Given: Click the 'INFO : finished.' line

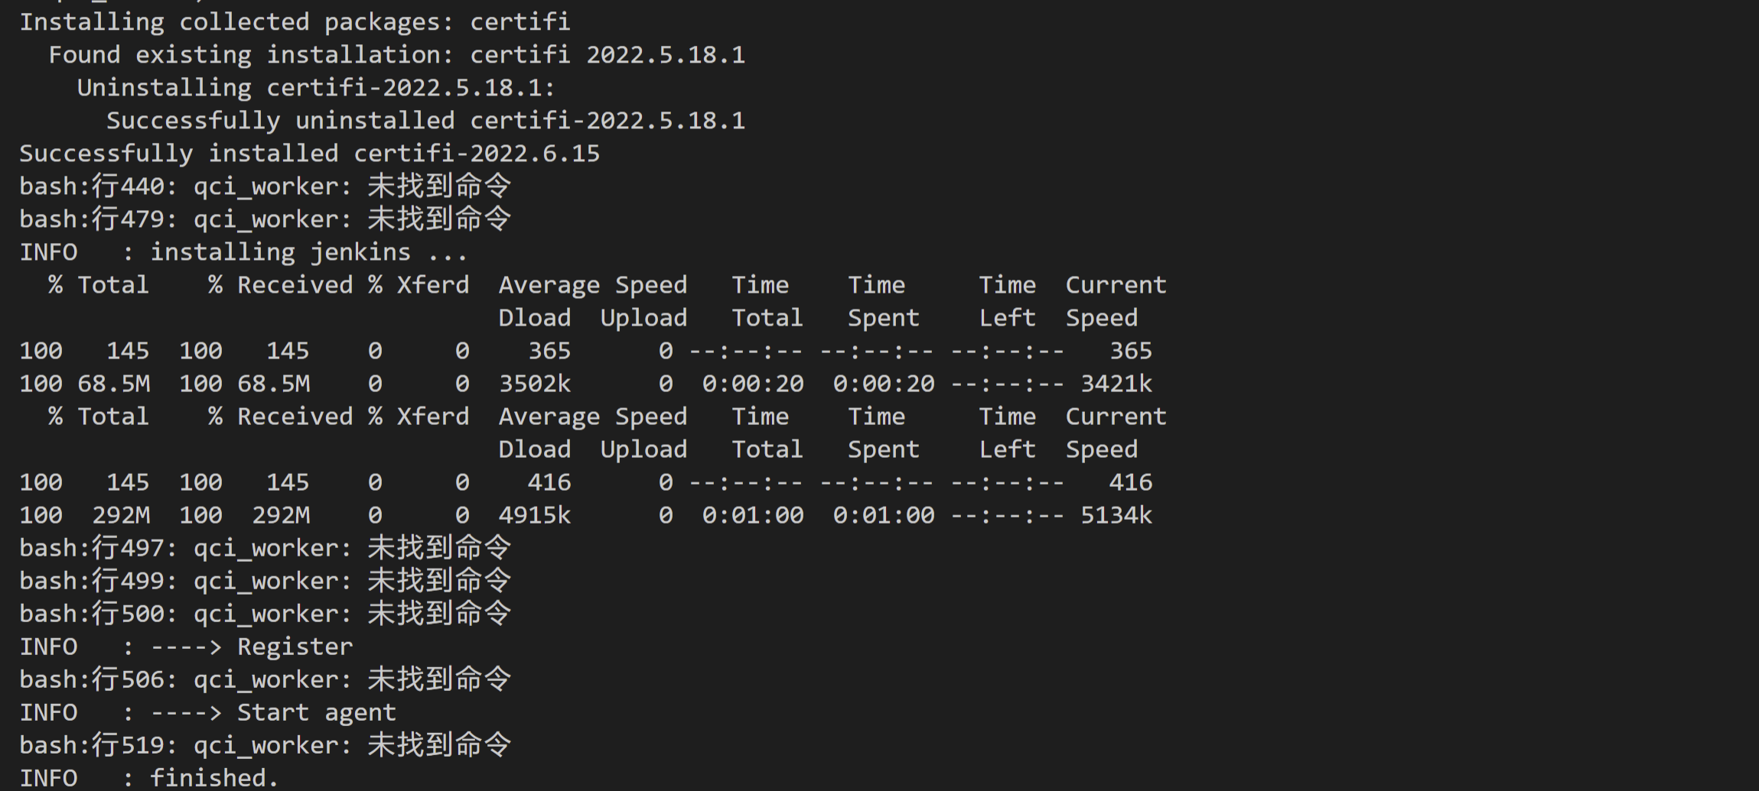Looking at the screenshot, I should (149, 778).
